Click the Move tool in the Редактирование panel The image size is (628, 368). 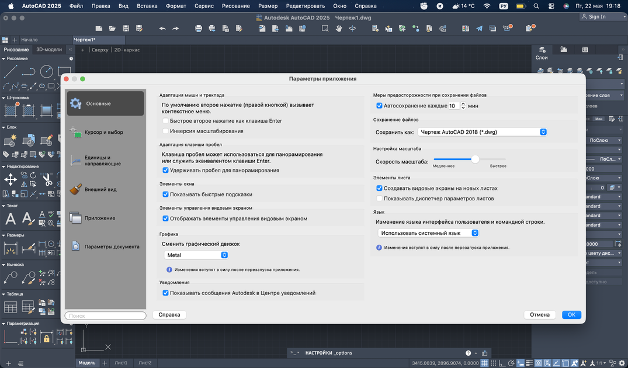tap(11, 179)
